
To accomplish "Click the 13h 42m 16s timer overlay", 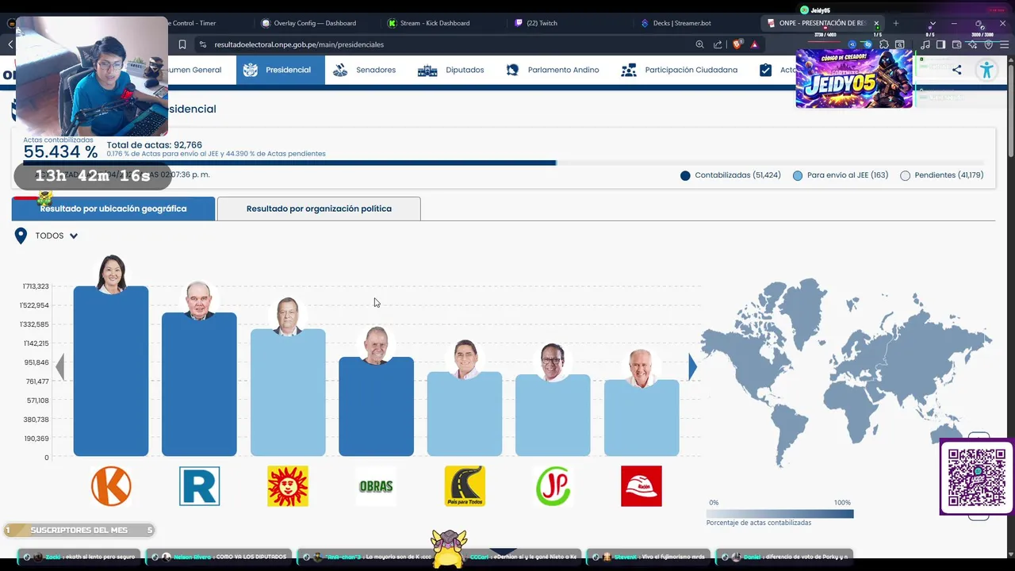I will (x=93, y=176).
